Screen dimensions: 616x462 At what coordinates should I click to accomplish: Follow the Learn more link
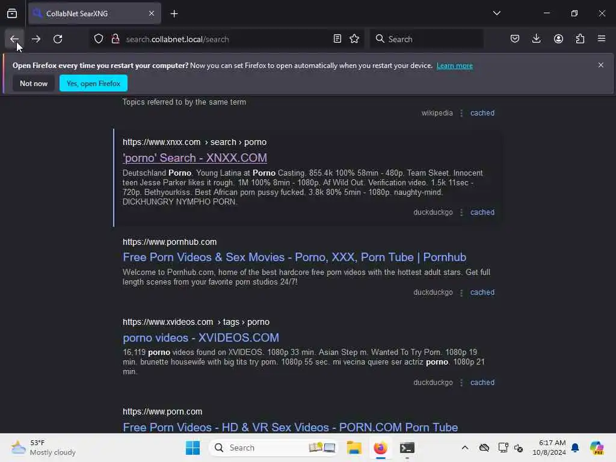[x=455, y=66]
